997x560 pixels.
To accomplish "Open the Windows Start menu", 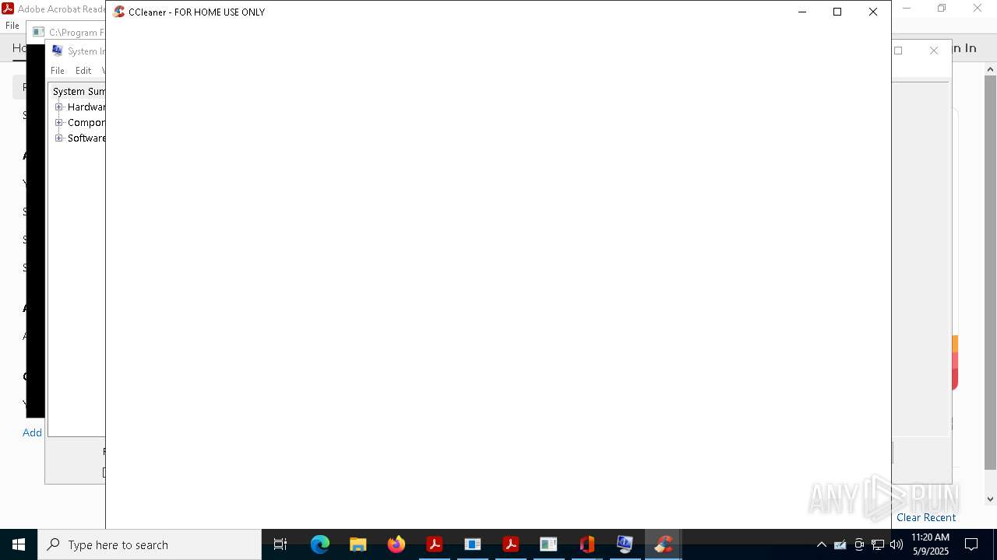I will 19,544.
